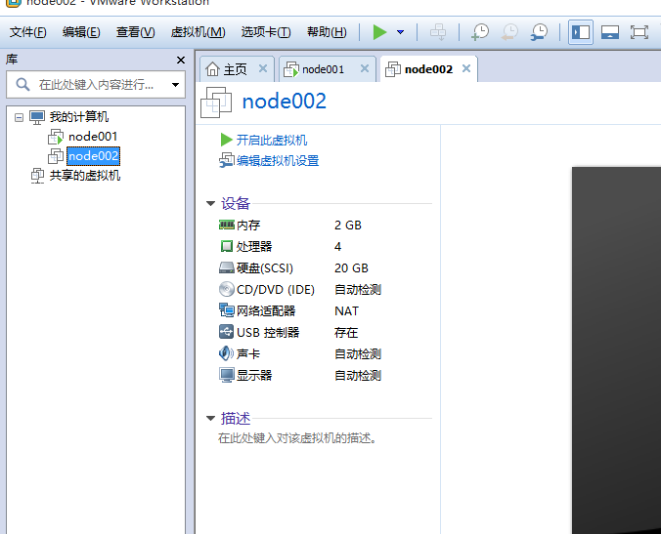Click 开启此虚拟机 link
This screenshot has height=534, width=661.
tap(271, 141)
